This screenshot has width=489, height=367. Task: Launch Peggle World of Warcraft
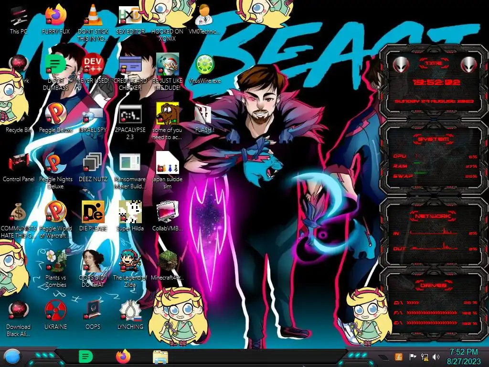tap(55, 220)
